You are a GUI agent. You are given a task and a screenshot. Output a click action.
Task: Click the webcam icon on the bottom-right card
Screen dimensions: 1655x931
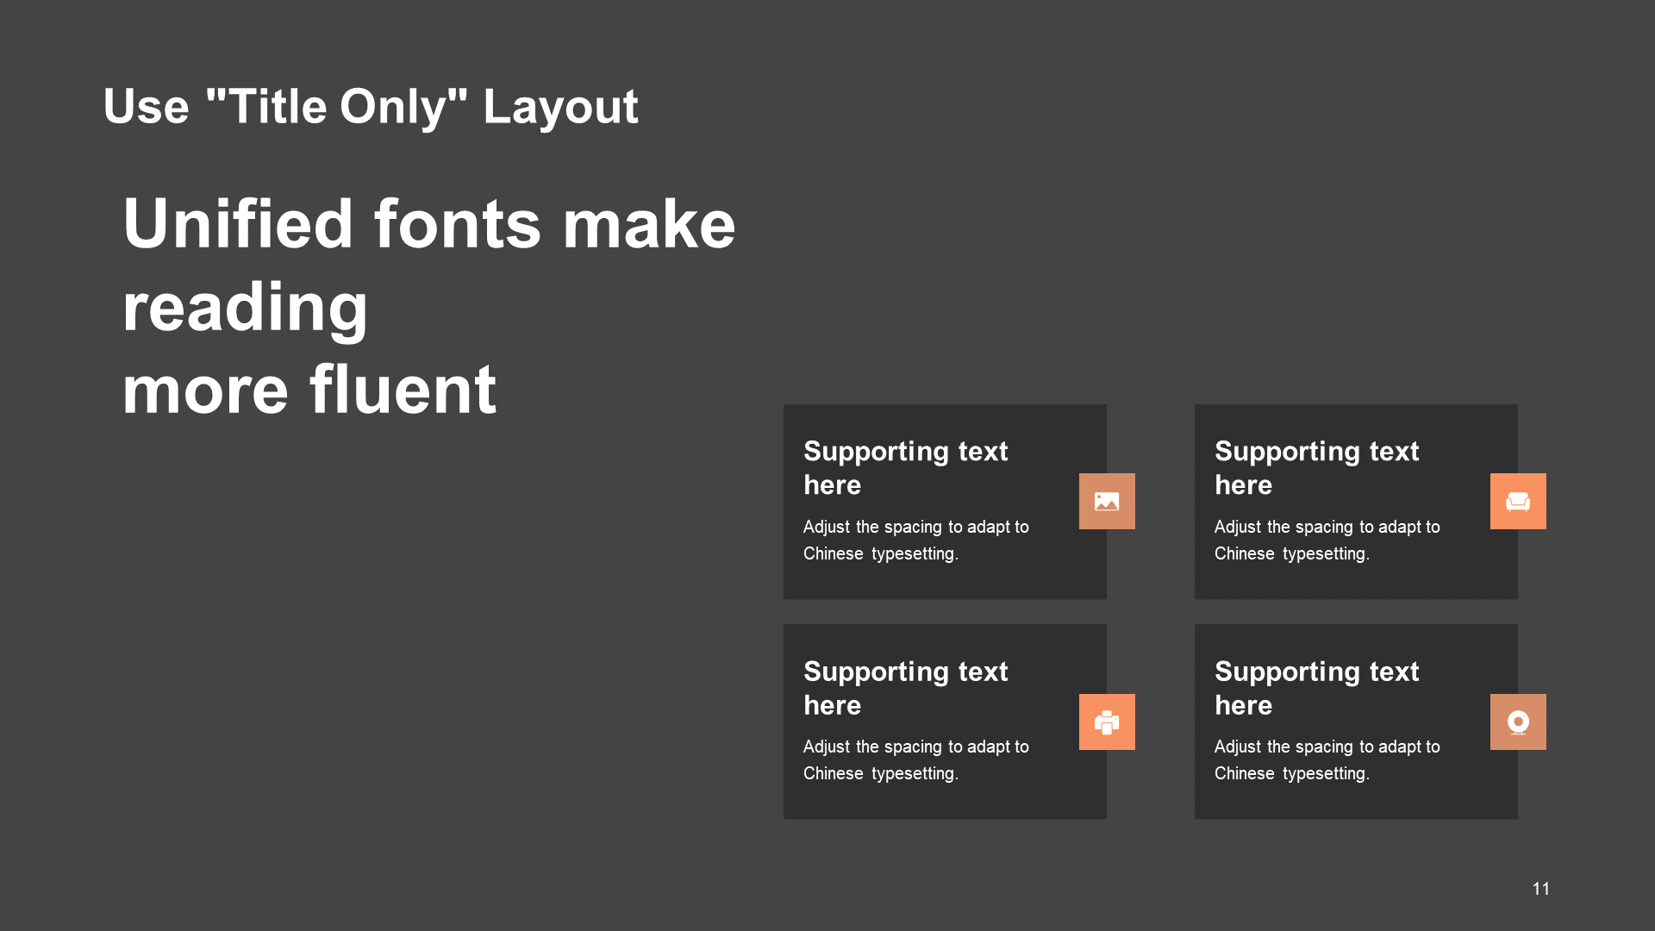pyautogui.click(x=1518, y=722)
